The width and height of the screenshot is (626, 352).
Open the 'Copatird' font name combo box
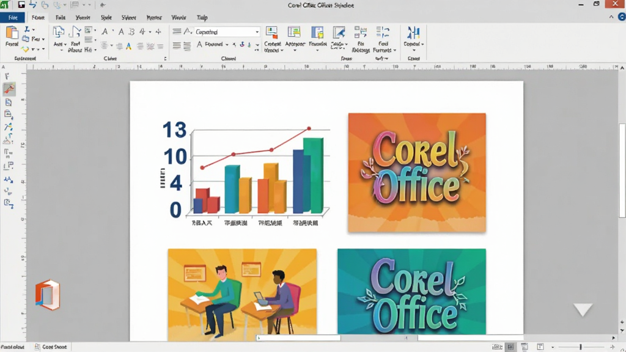227,32
